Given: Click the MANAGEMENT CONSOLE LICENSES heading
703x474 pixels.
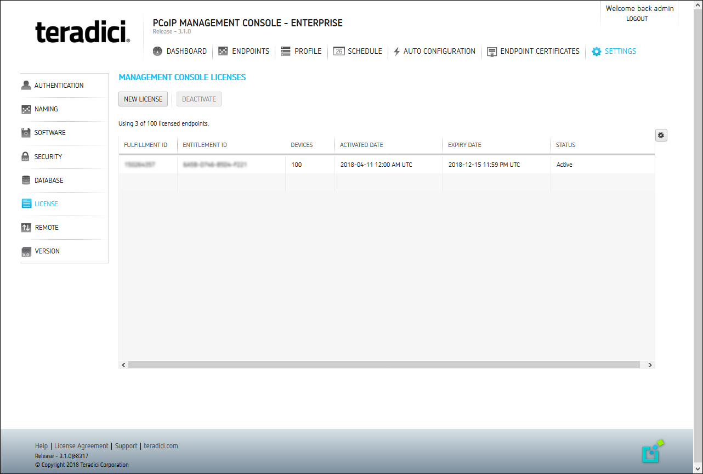Looking at the screenshot, I should tap(182, 77).
